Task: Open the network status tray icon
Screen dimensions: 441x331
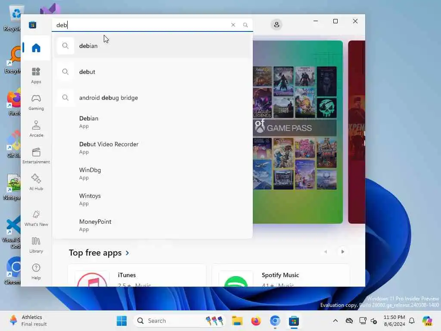Action: 363,321
